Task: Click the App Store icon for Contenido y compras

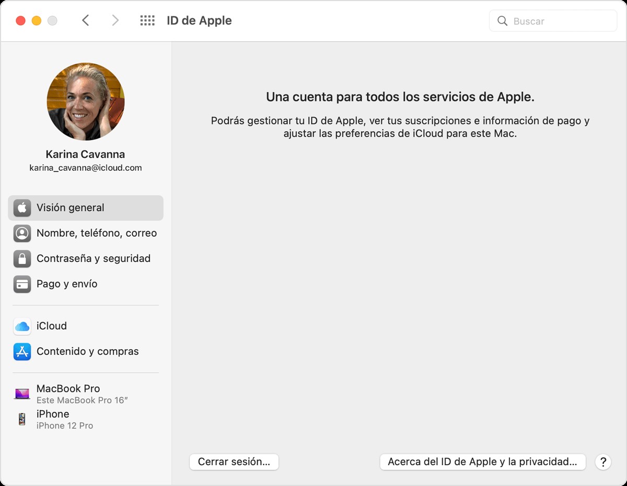Action: (x=22, y=352)
